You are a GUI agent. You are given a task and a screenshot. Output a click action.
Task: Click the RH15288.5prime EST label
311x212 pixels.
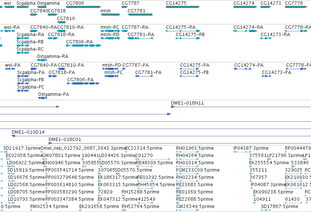point(140,192)
